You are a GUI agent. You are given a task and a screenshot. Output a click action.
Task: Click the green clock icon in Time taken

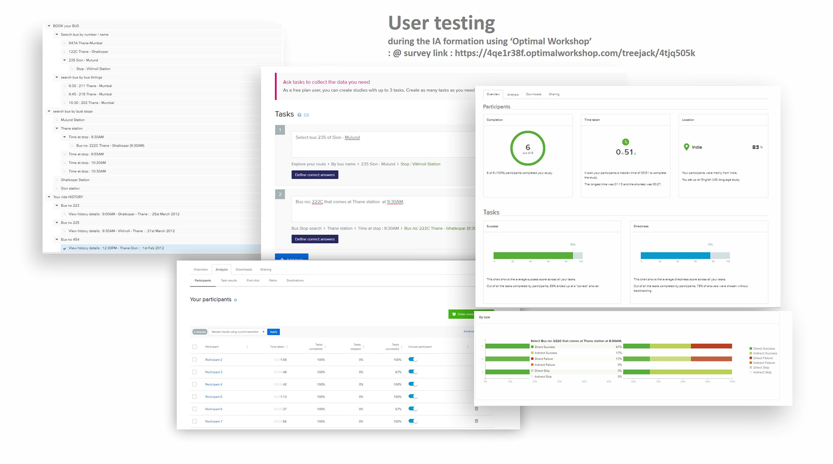click(625, 142)
